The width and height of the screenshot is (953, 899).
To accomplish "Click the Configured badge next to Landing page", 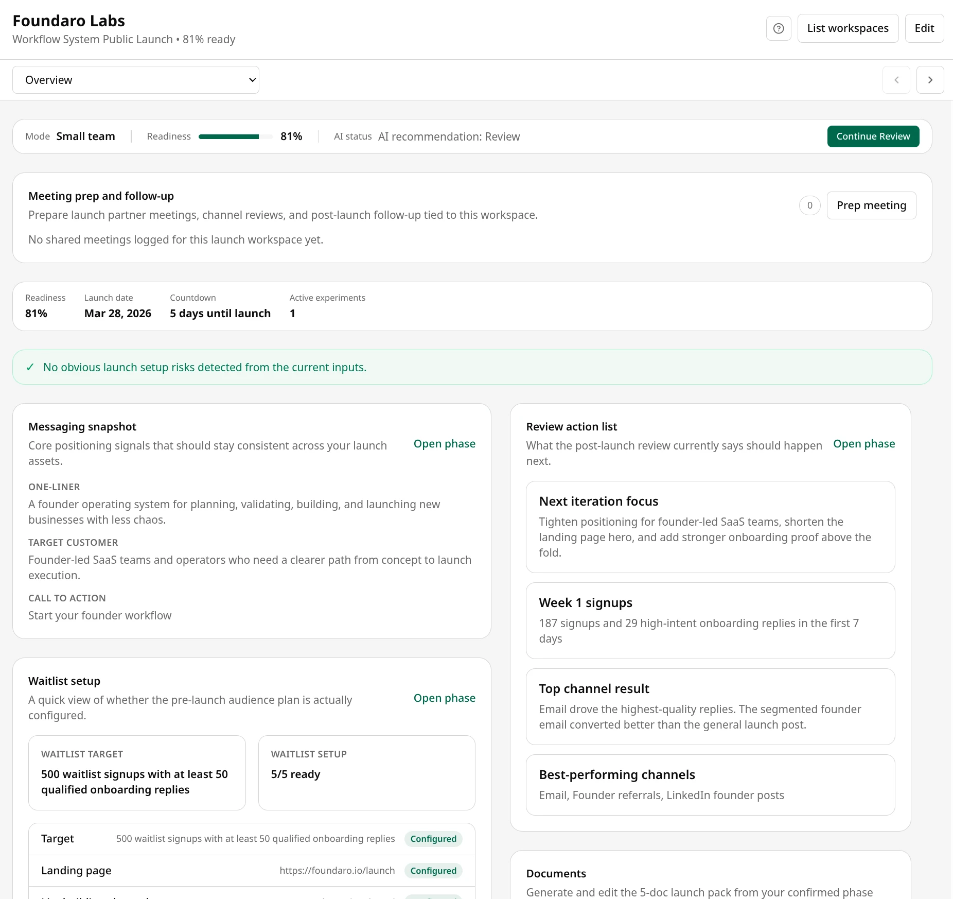I will coord(433,871).
